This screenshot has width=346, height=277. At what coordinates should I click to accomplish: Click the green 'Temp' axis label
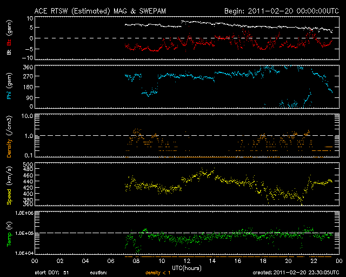(9, 239)
